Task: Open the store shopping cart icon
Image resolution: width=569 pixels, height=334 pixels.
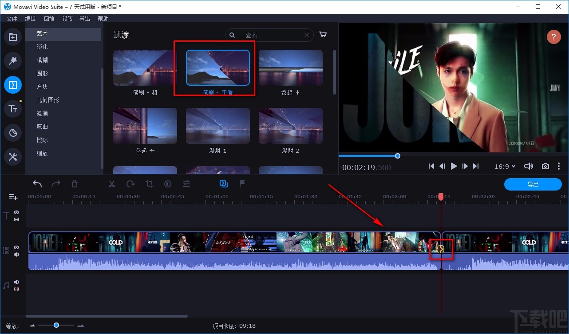Action: pos(323,35)
